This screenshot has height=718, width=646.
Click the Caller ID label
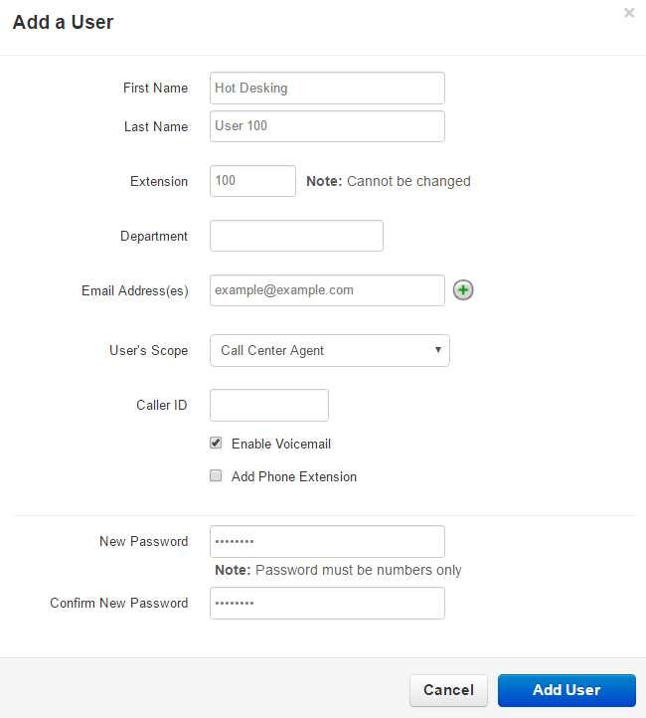pos(161,405)
